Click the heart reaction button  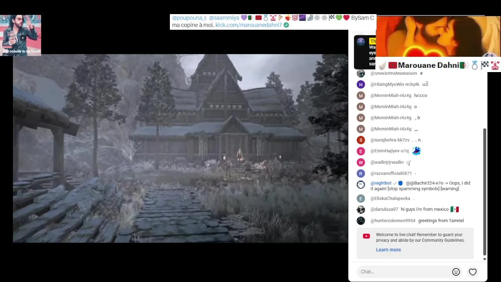pyautogui.click(x=473, y=272)
